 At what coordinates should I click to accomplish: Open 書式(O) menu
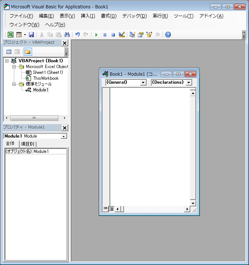point(109,16)
